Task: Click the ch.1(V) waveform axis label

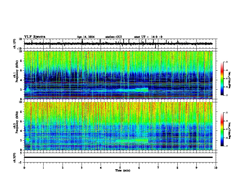Action: [14, 44]
